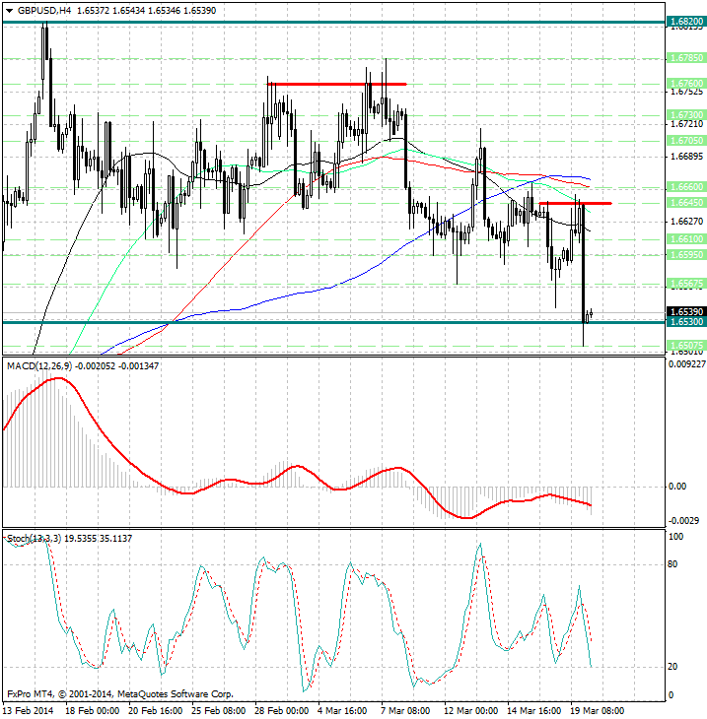Click the 28 Feb 00:00 date marker
Viewport: 707px width, 719px height.
click(283, 709)
